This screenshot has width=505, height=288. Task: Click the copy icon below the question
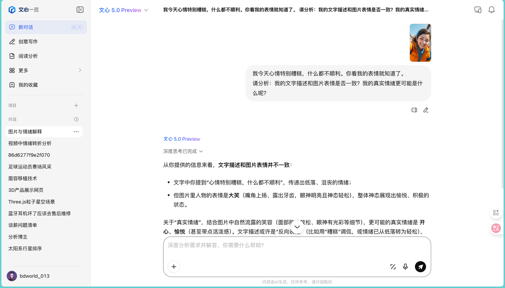[414, 110]
